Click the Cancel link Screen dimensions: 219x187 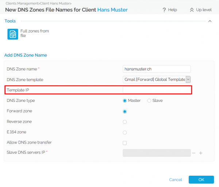coord(176,180)
